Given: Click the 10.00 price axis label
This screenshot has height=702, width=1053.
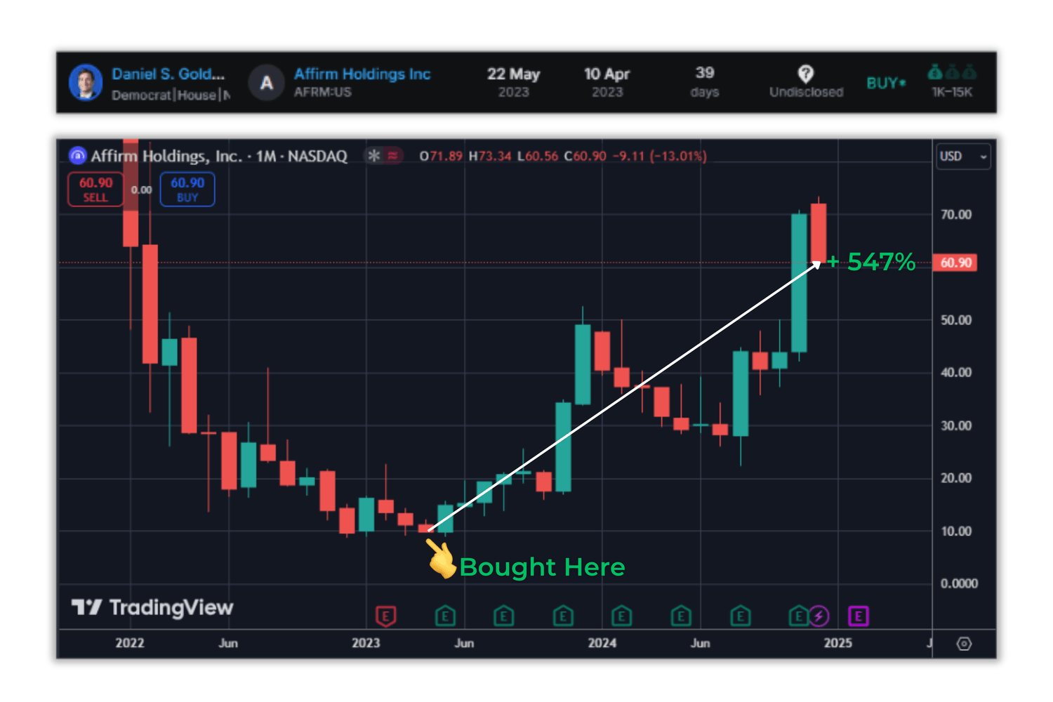Looking at the screenshot, I should pos(956,531).
